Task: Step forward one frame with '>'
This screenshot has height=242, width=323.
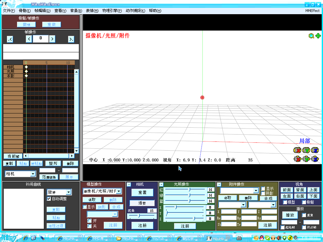Action: (52, 39)
